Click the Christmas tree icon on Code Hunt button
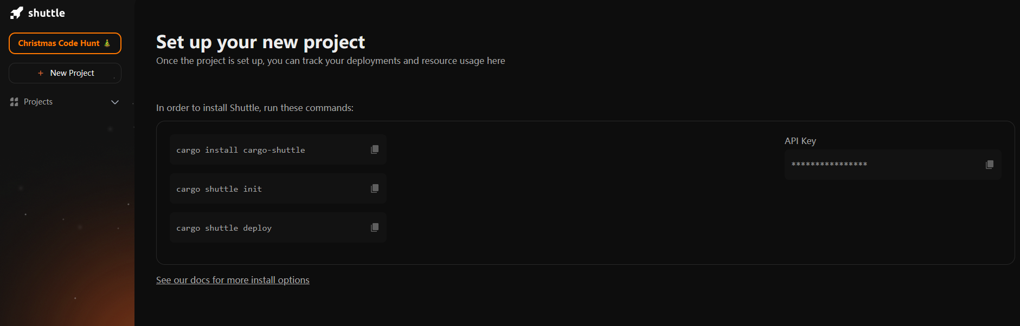The width and height of the screenshot is (1020, 326). 107,43
